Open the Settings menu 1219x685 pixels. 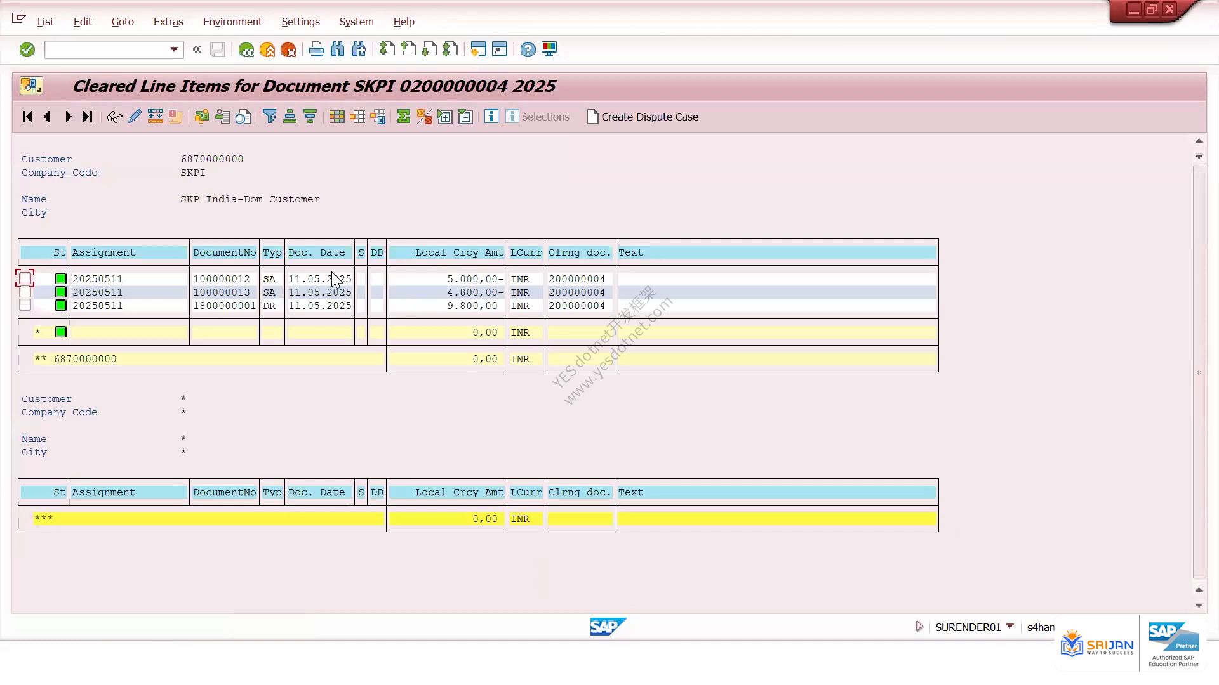pyautogui.click(x=300, y=22)
